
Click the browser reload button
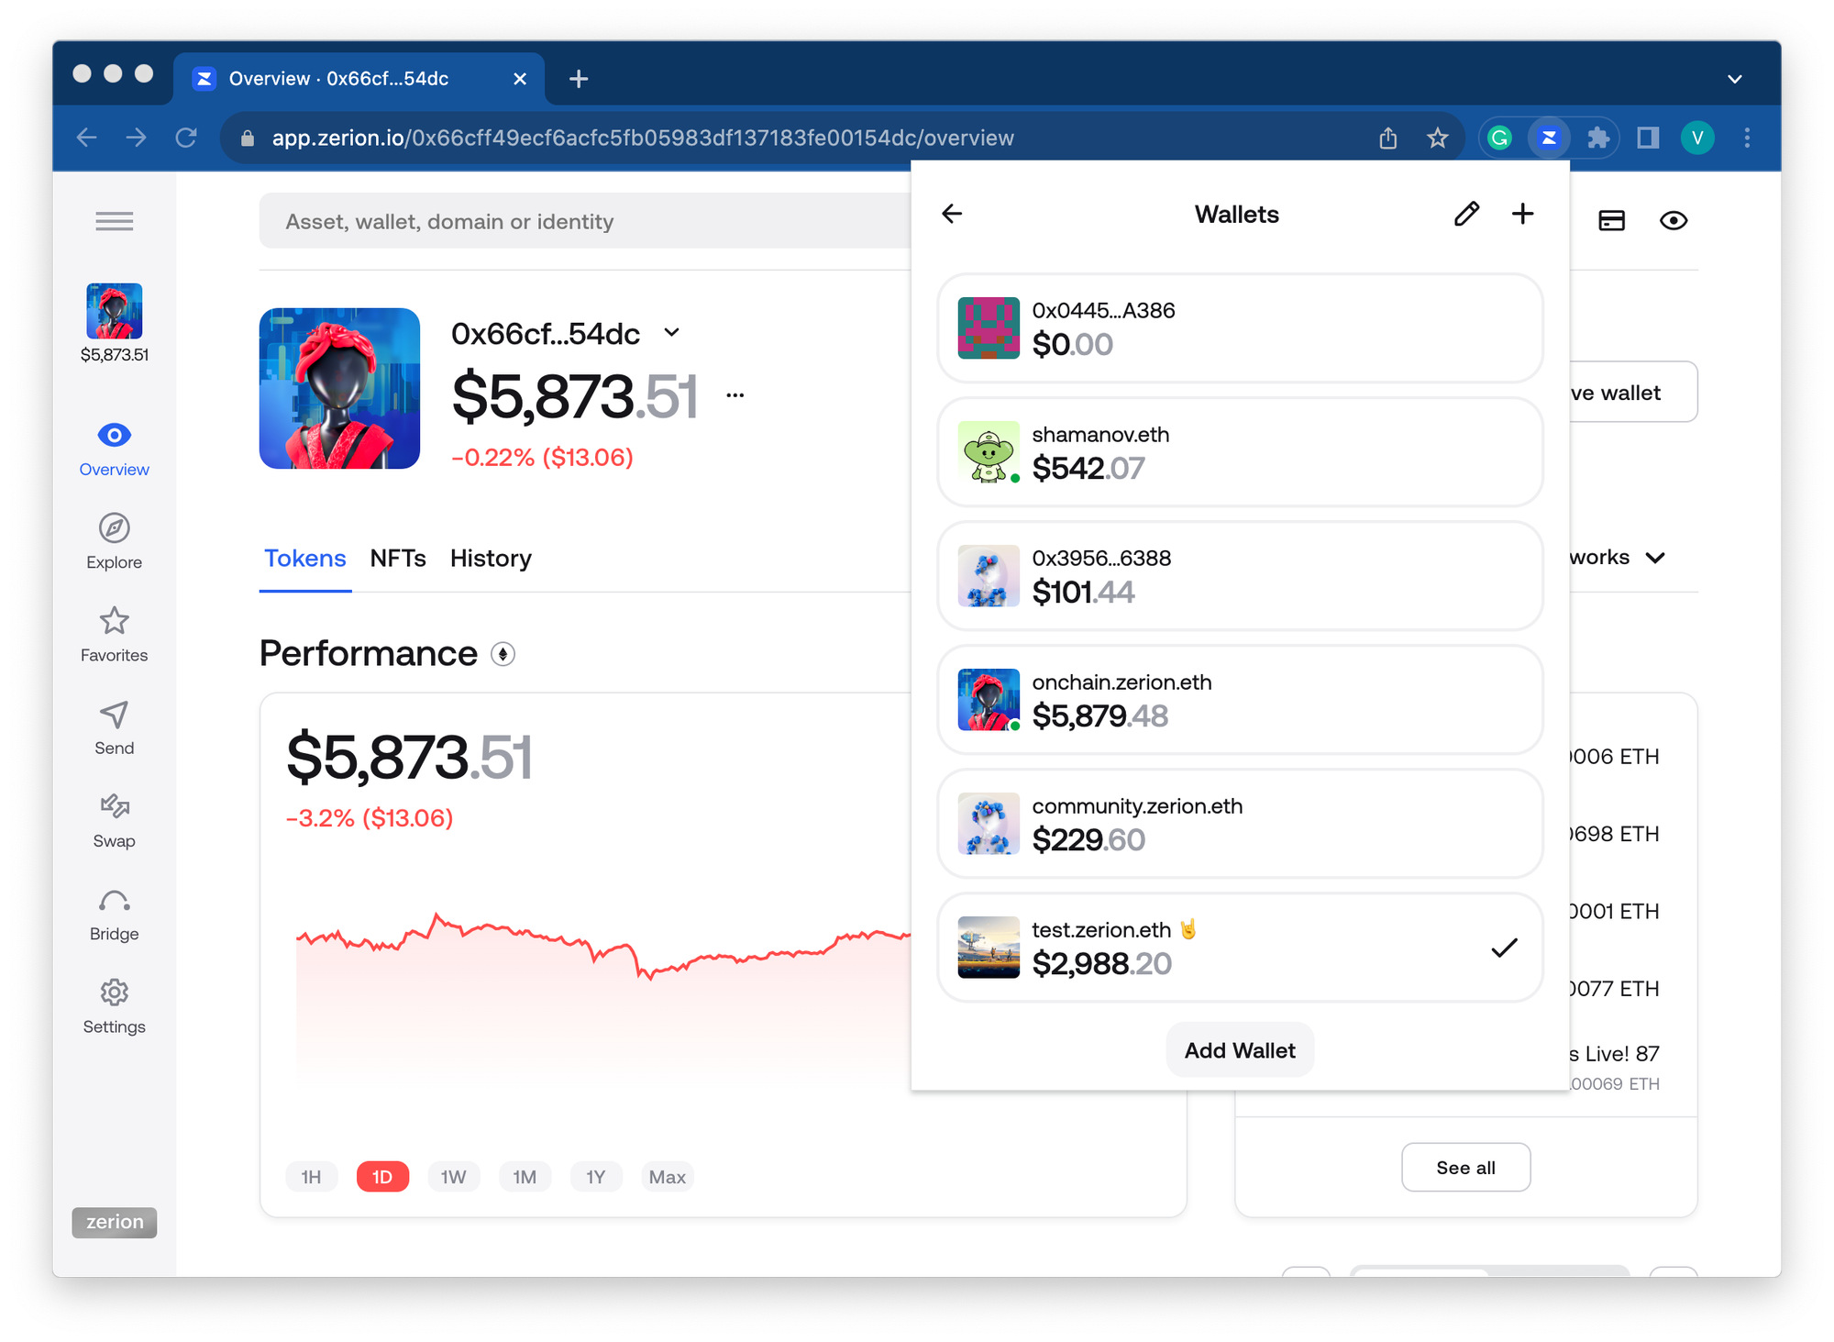[186, 138]
